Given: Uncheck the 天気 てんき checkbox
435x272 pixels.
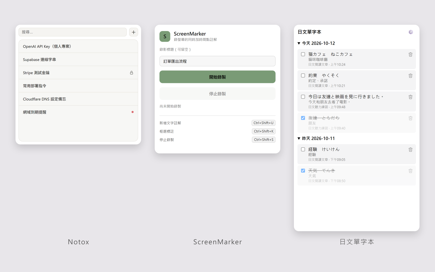Looking at the screenshot, I should tap(303, 171).
